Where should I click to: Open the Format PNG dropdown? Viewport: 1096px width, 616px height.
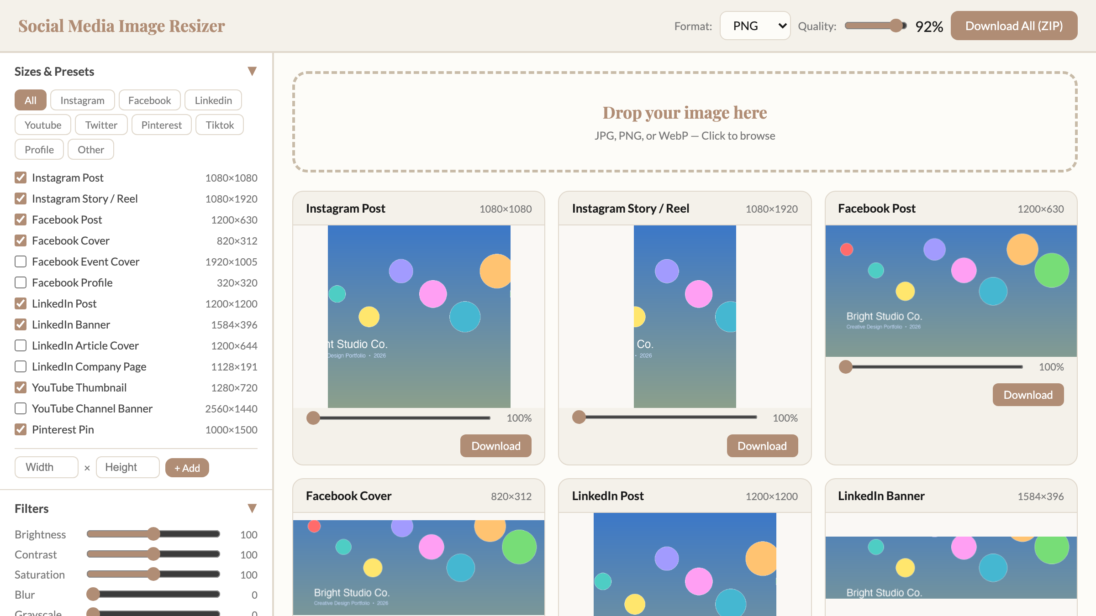pos(755,26)
